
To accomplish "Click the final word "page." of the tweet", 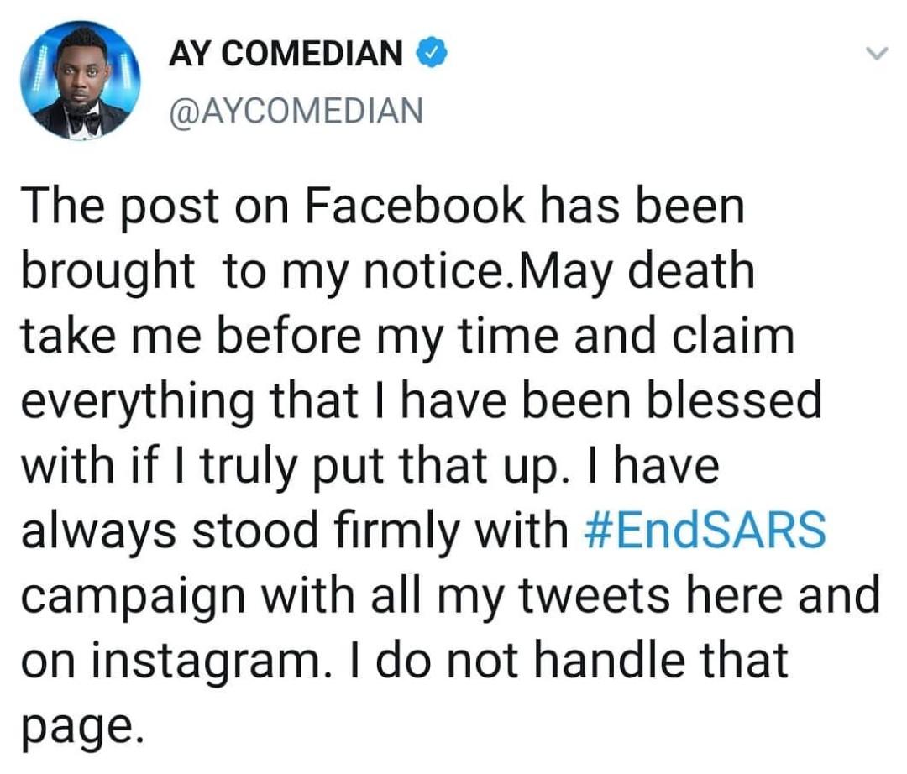I will tap(76, 727).
